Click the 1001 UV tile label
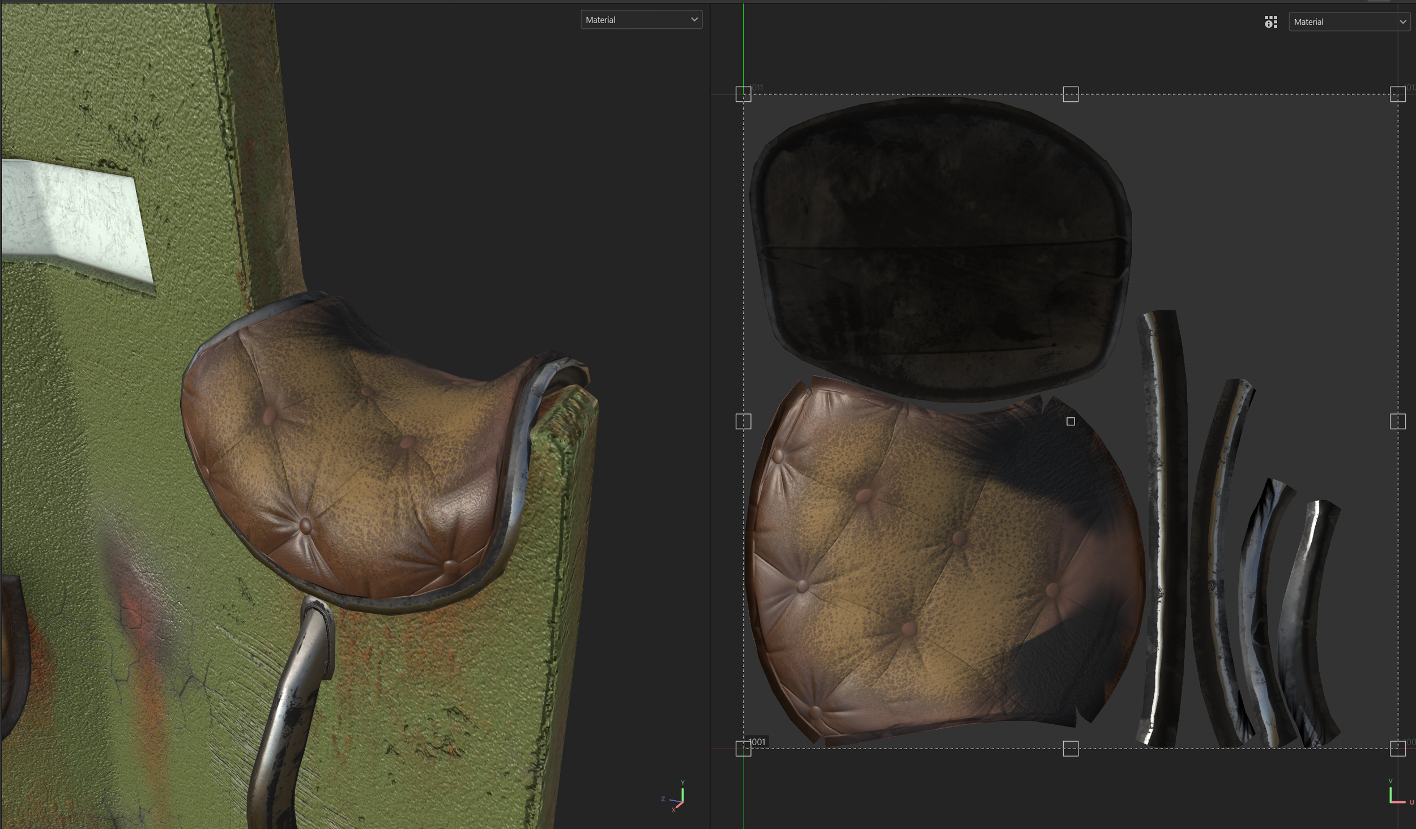The width and height of the screenshot is (1416, 829). pos(757,742)
